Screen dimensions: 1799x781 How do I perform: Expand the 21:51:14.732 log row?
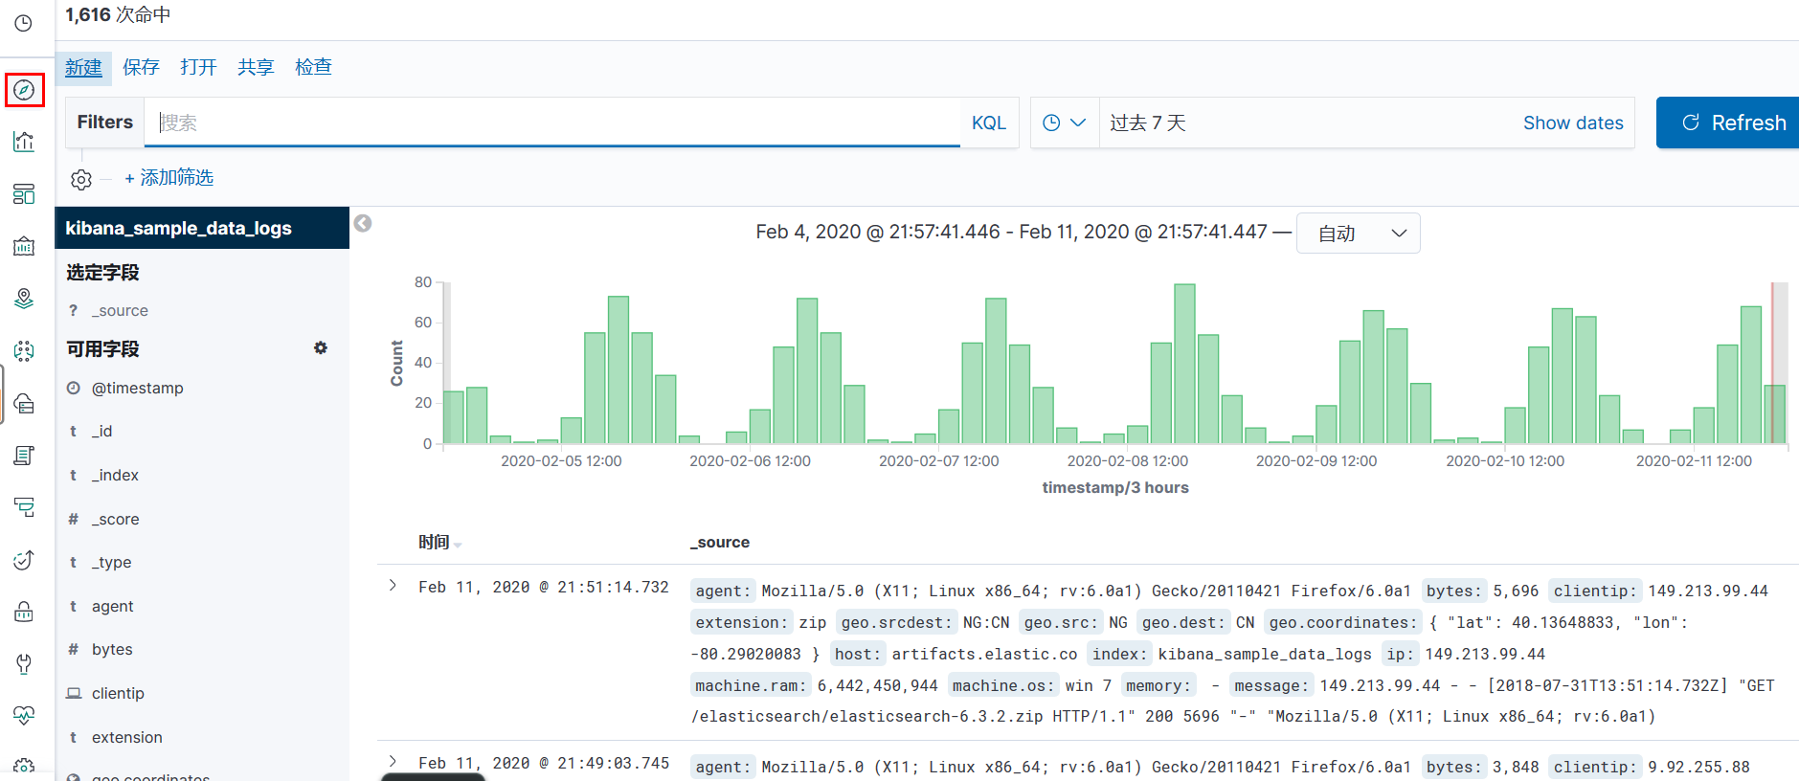click(393, 586)
